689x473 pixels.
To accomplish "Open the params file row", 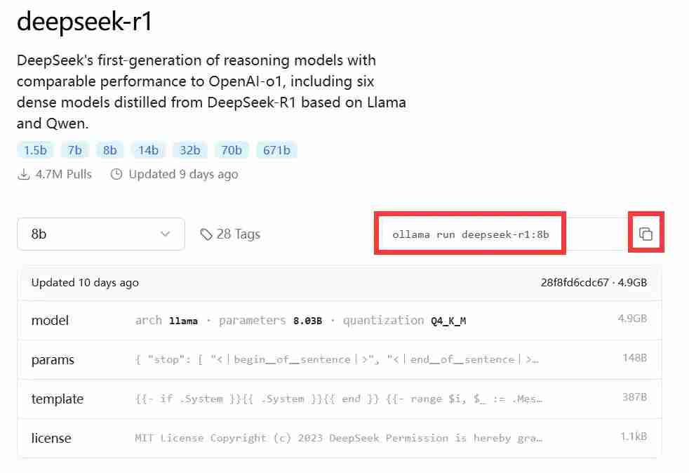I will tap(339, 359).
